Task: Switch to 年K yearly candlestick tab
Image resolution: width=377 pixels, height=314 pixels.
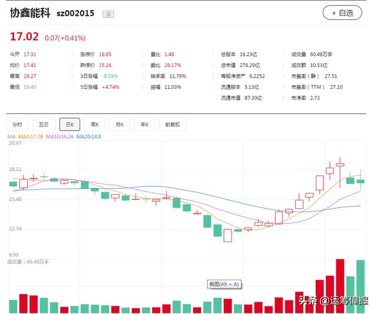Action: coord(144,124)
